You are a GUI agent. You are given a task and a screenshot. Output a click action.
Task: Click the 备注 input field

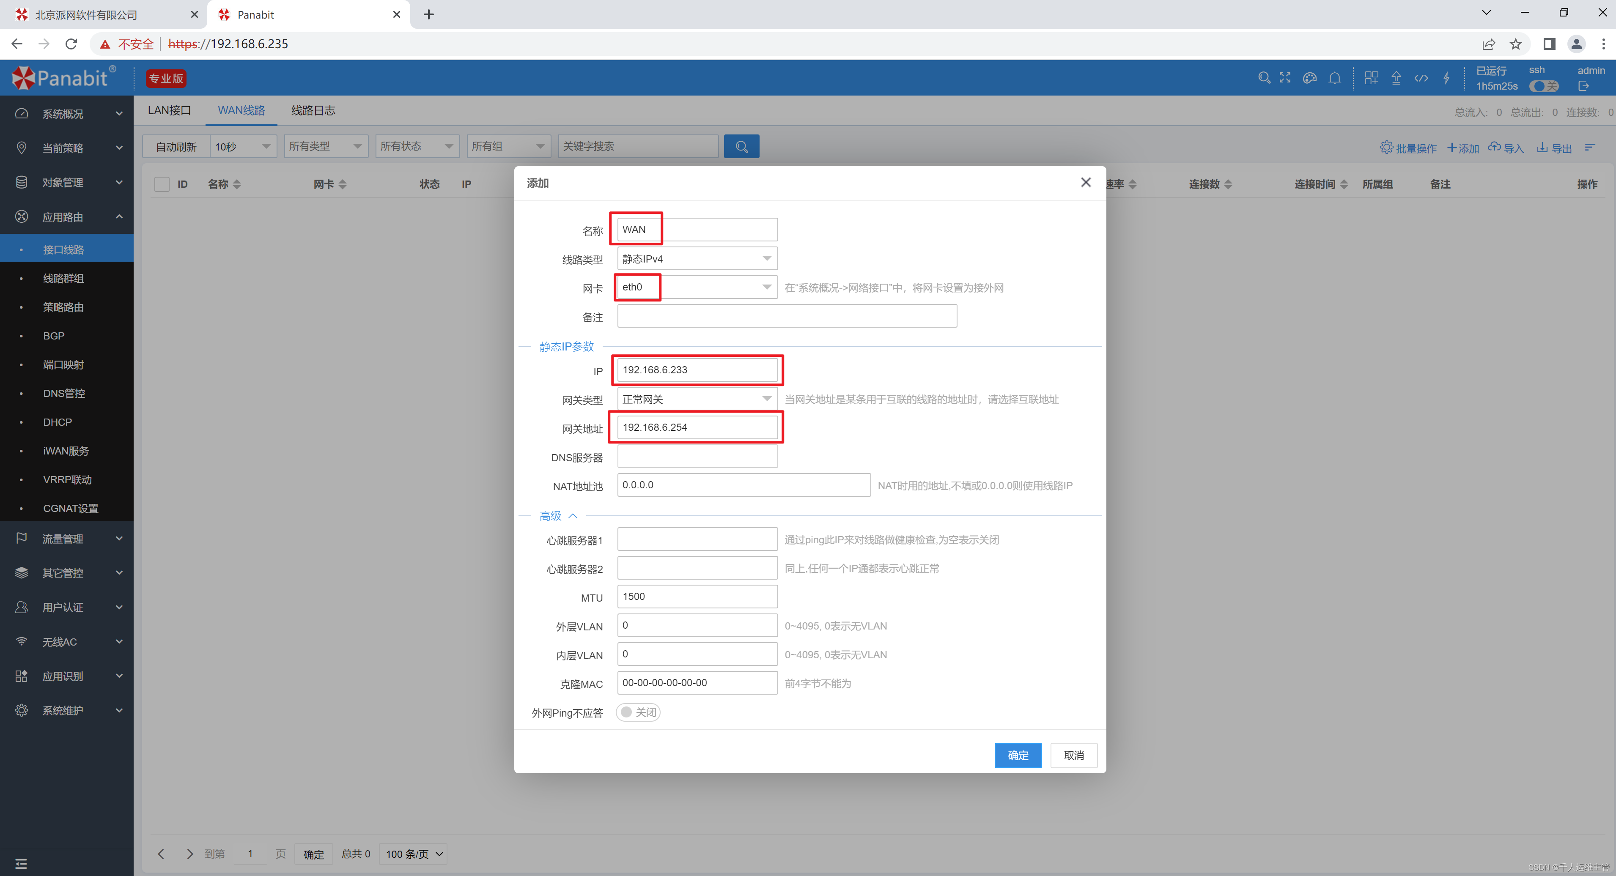pyautogui.click(x=787, y=316)
